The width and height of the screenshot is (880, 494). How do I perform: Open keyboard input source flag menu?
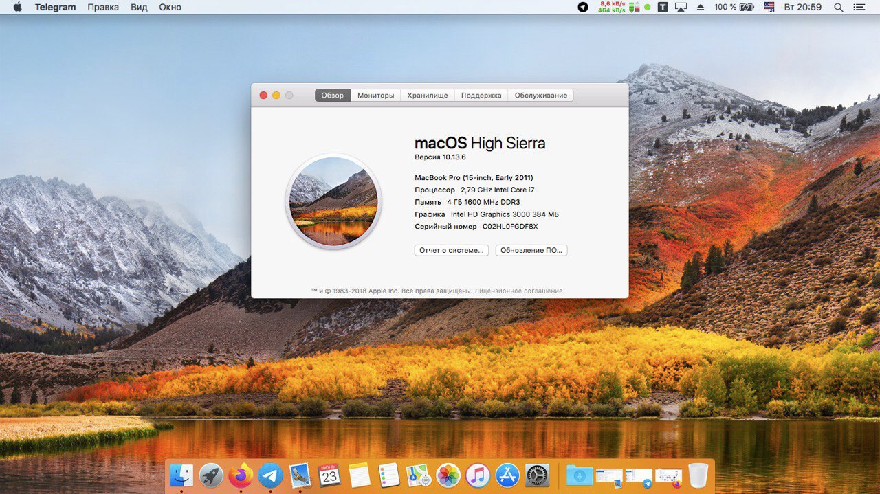click(x=769, y=7)
